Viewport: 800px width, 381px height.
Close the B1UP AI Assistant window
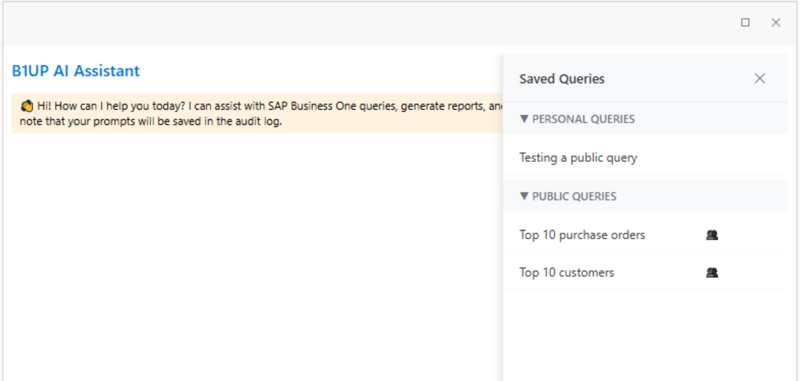tap(776, 22)
